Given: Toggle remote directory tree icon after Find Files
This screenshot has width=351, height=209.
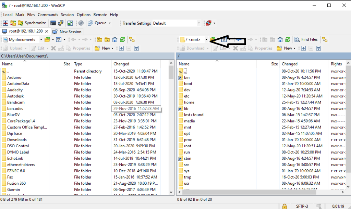Looking at the screenshot, I should point(325,40).
